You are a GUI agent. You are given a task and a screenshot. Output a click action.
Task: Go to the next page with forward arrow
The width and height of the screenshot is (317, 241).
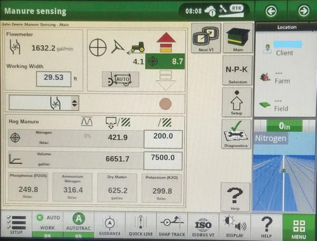[x=303, y=11]
